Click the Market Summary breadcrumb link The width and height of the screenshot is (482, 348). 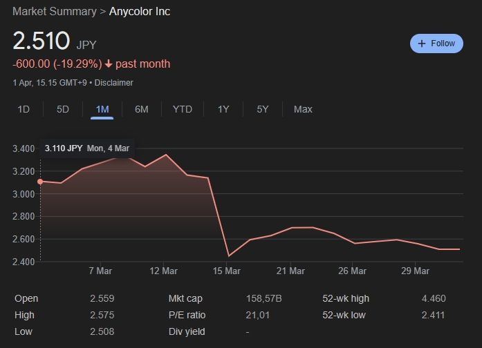tap(55, 11)
